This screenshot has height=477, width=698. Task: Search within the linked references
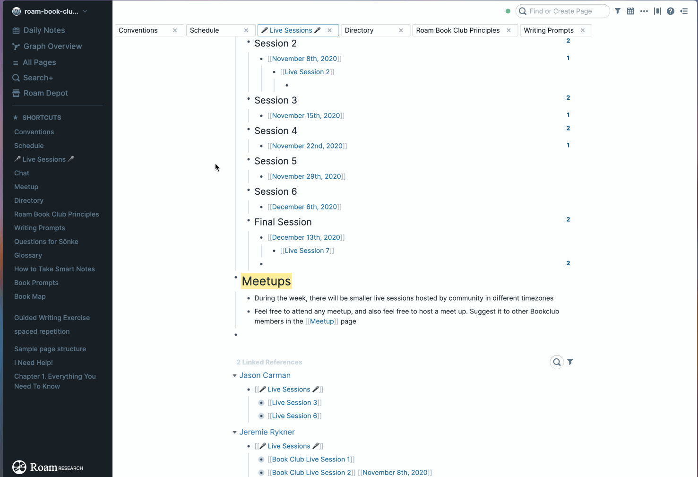click(x=557, y=362)
